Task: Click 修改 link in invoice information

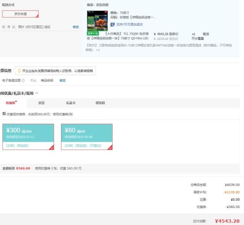Action: (x=62, y=80)
